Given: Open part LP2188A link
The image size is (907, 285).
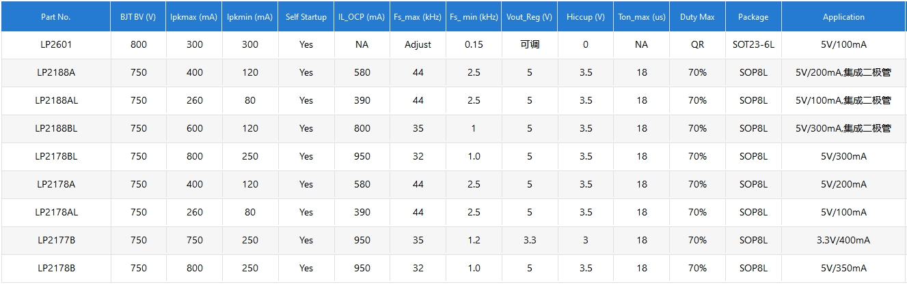Looking at the screenshot, I should point(56,72).
